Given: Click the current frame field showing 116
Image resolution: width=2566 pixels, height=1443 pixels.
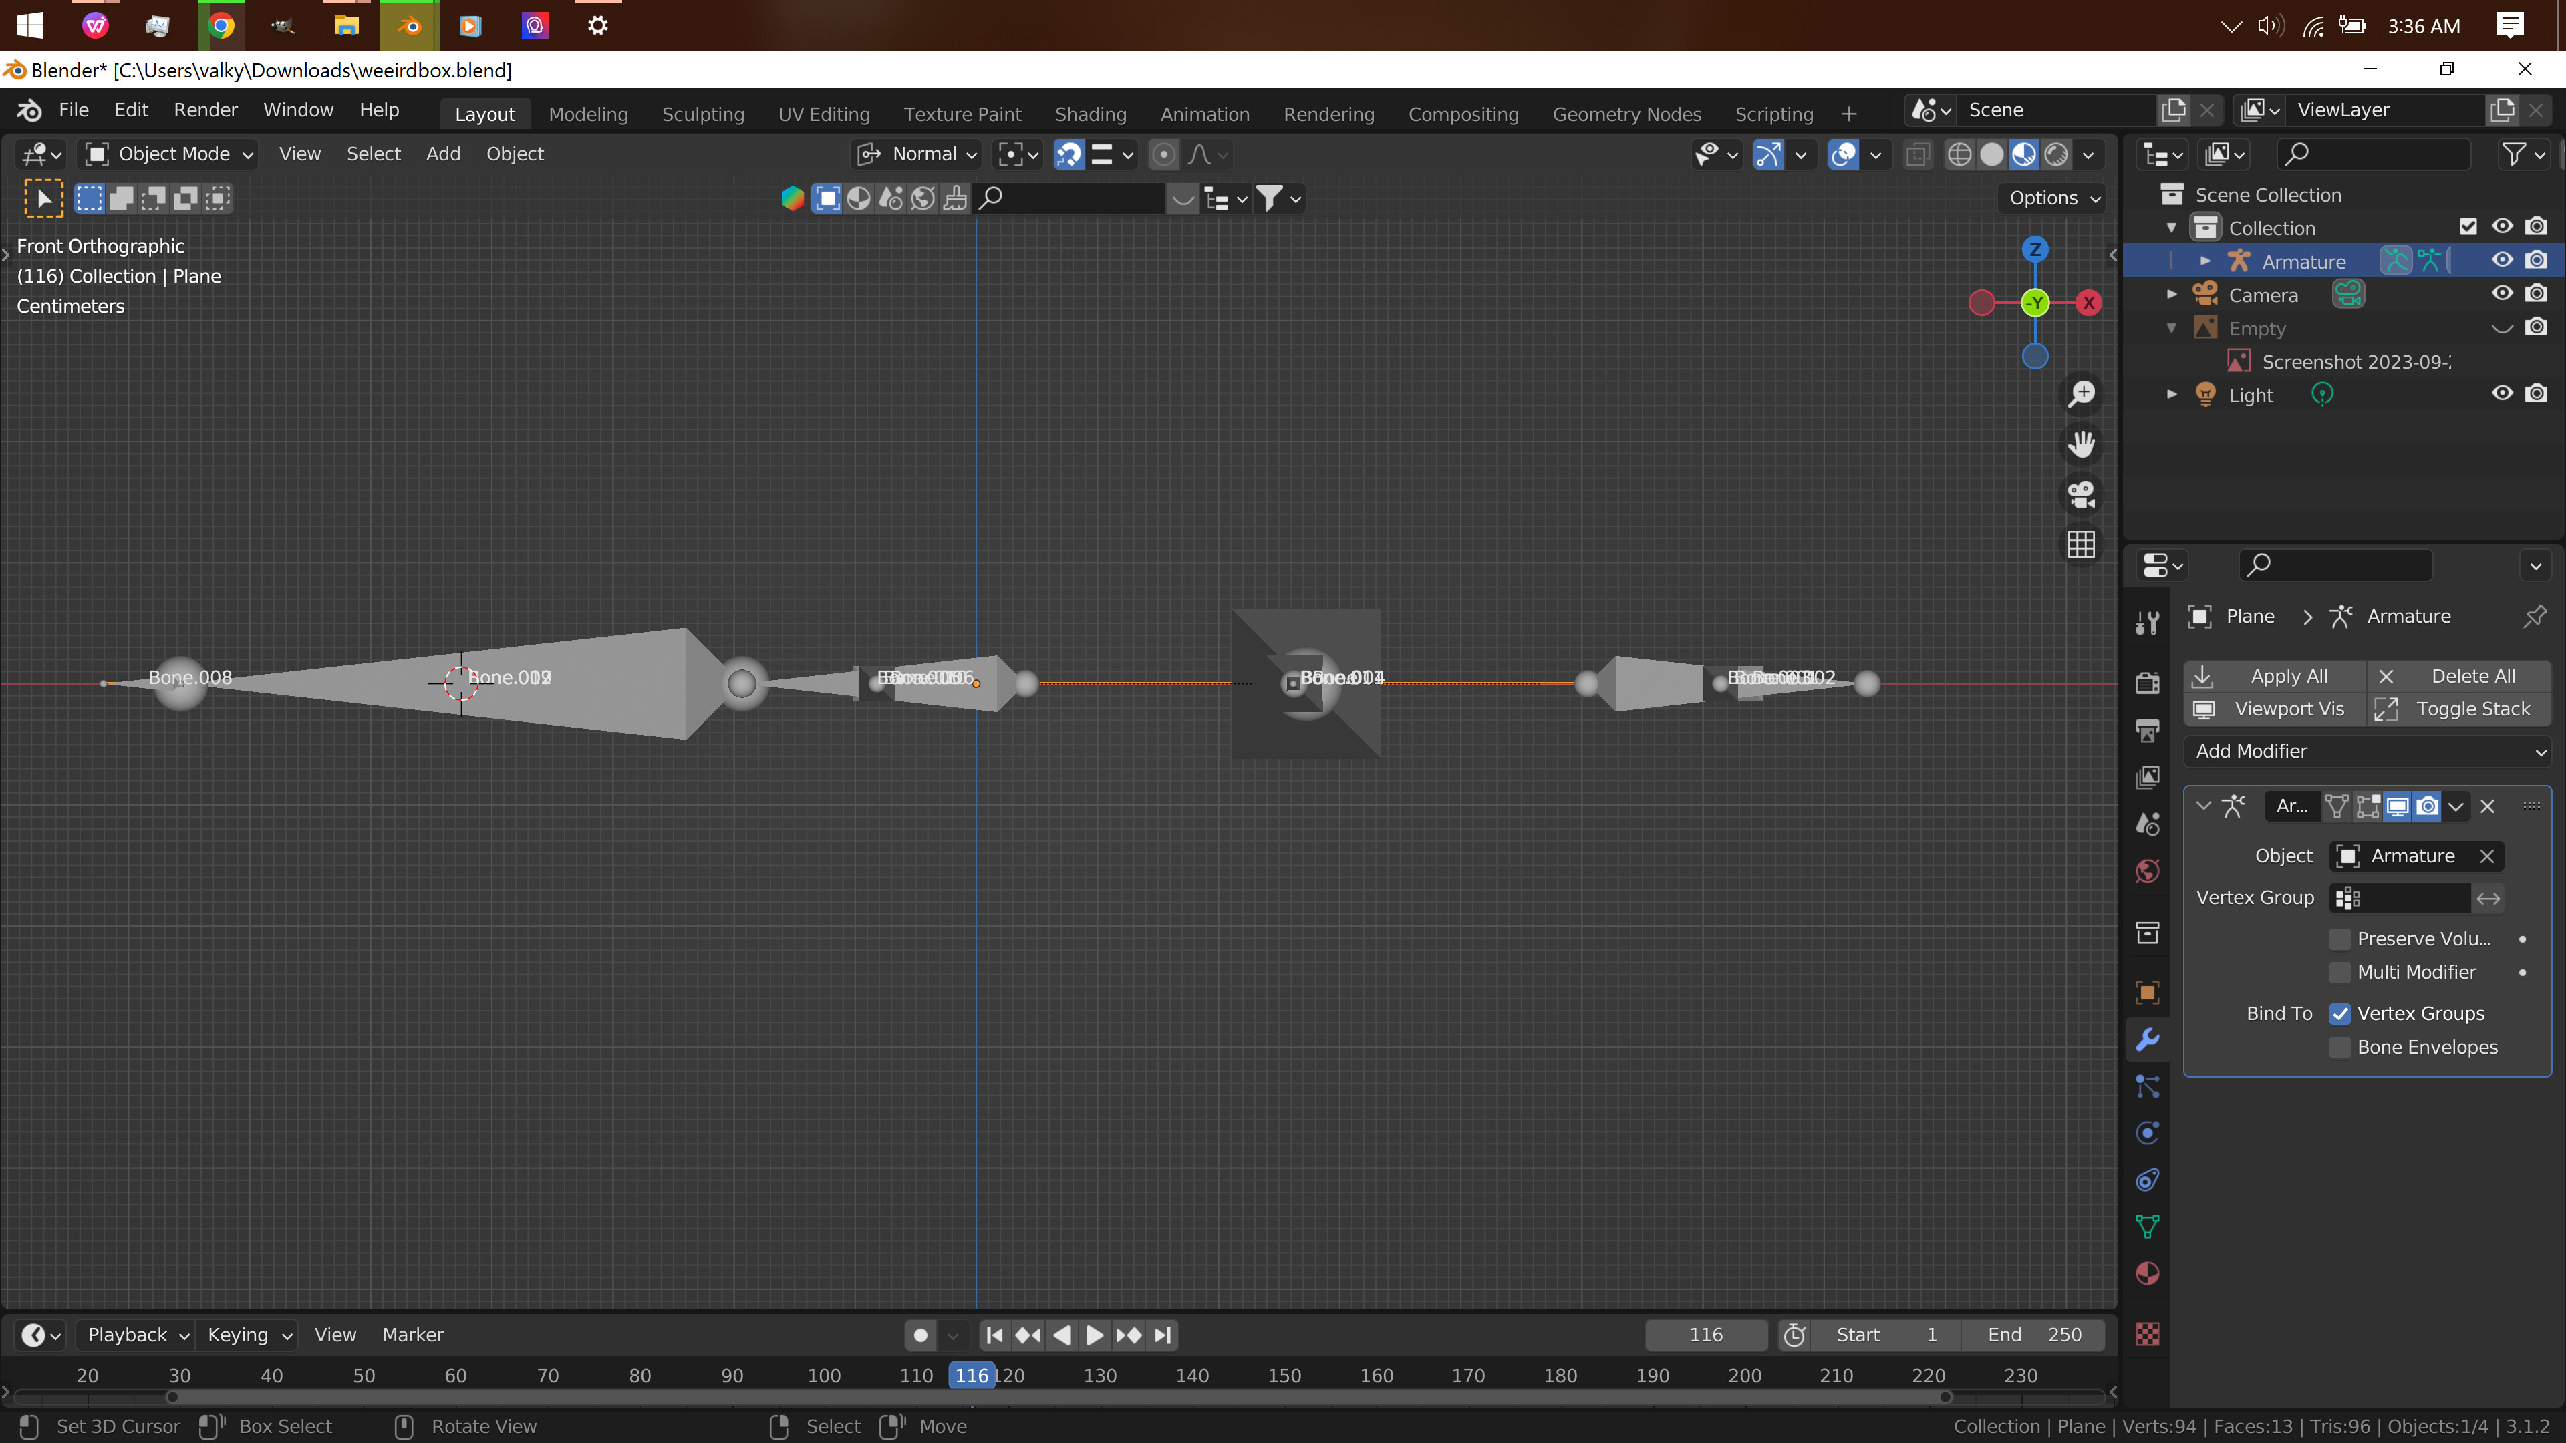Looking at the screenshot, I should [1705, 1335].
